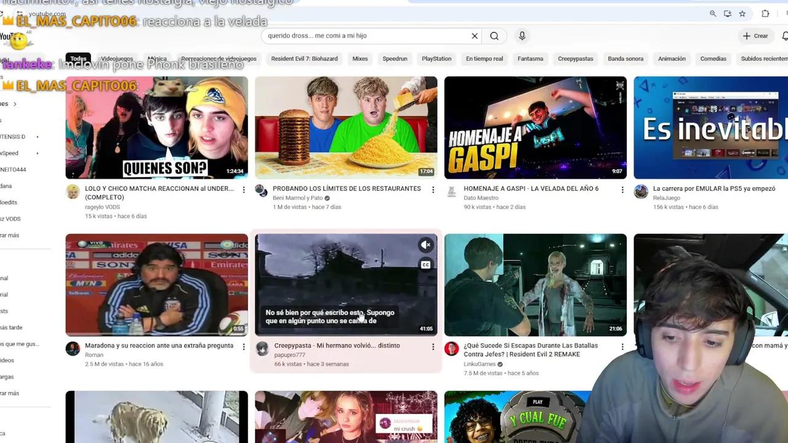Select the Fantasma filter chip
This screenshot has height=443, width=788.
(530, 58)
